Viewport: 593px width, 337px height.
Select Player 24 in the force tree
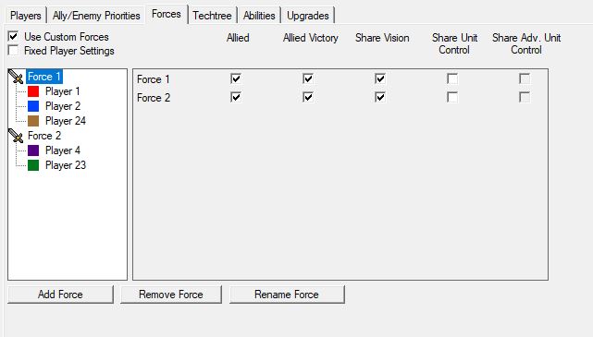click(66, 121)
